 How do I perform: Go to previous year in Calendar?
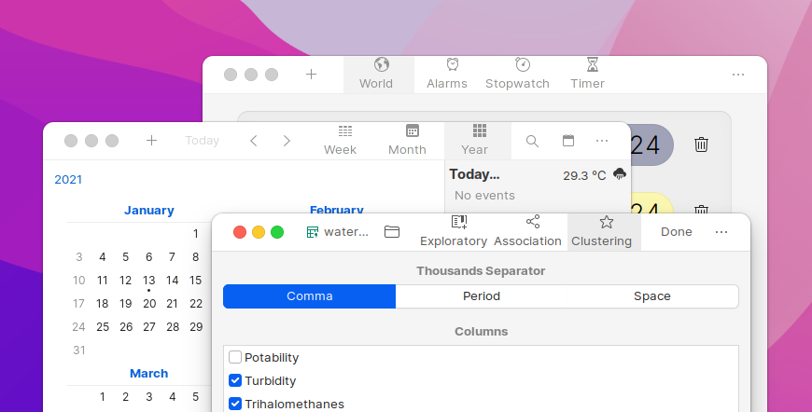coord(254,141)
